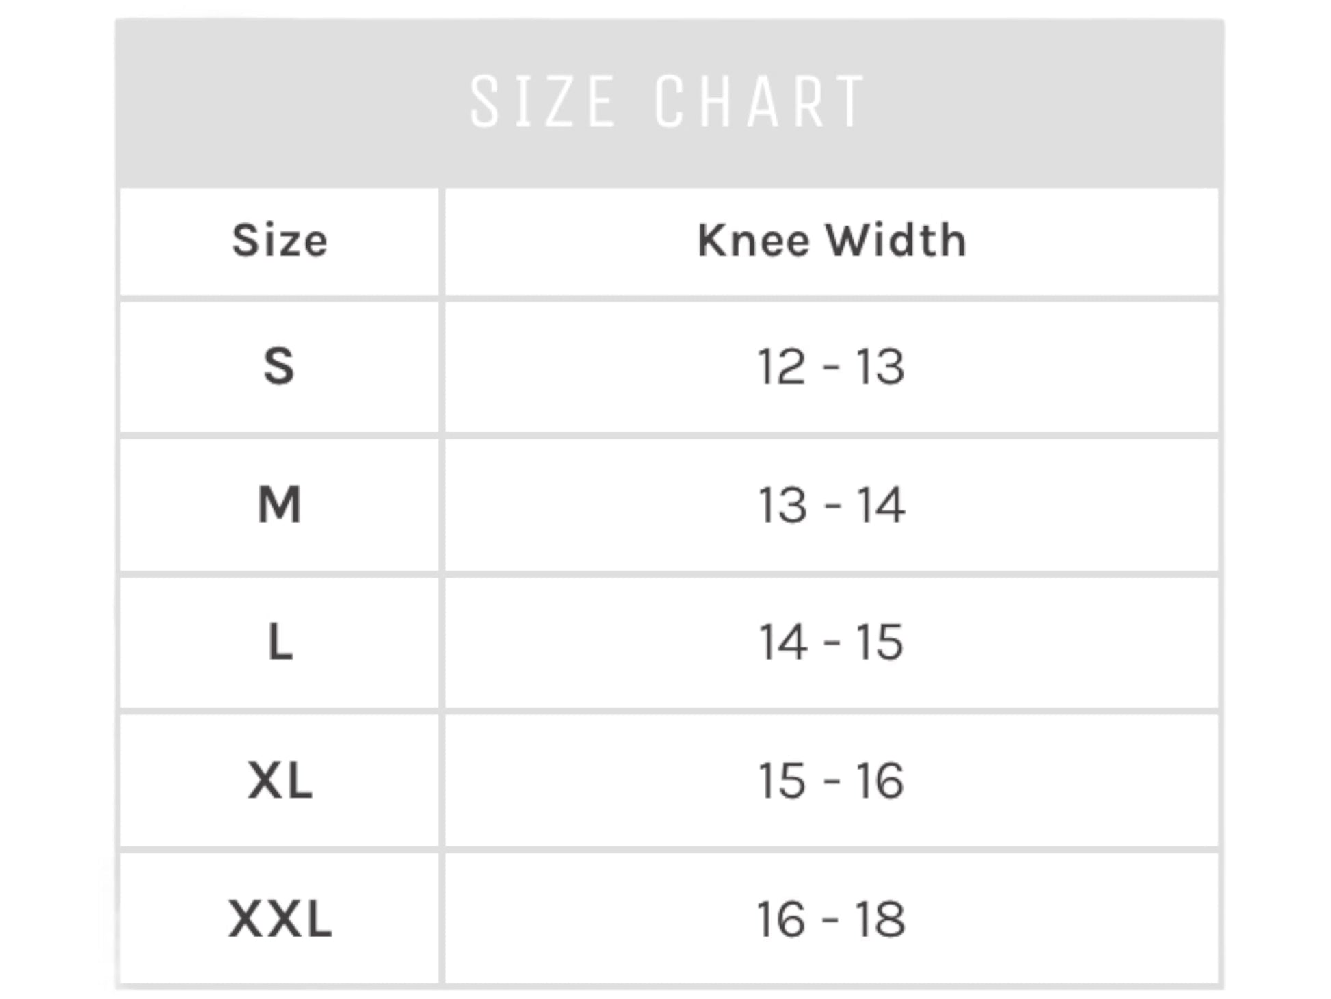Select the Size column header
Image resolution: width=1331 pixels, height=999 pixels.
[280, 242]
